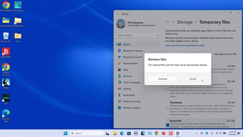The height and width of the screenshot is (137, 243).
Task: Expand the breadcrumb ellipsis menu
Action: 167,22
